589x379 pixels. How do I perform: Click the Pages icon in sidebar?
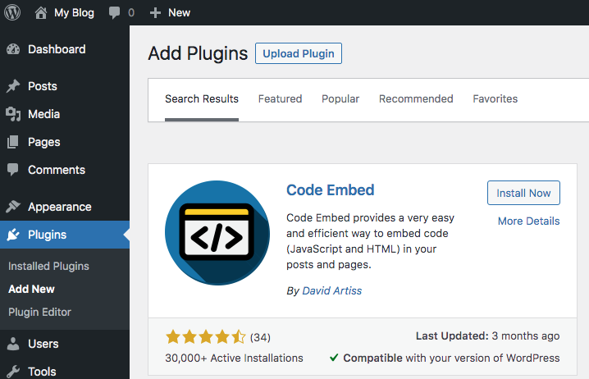[x=13, y=142]
